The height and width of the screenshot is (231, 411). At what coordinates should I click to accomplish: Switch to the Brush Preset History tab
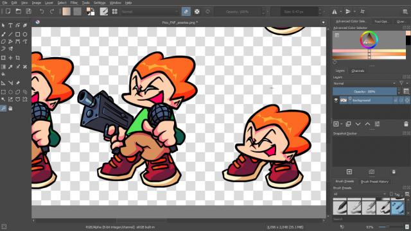tap(374, 182)
